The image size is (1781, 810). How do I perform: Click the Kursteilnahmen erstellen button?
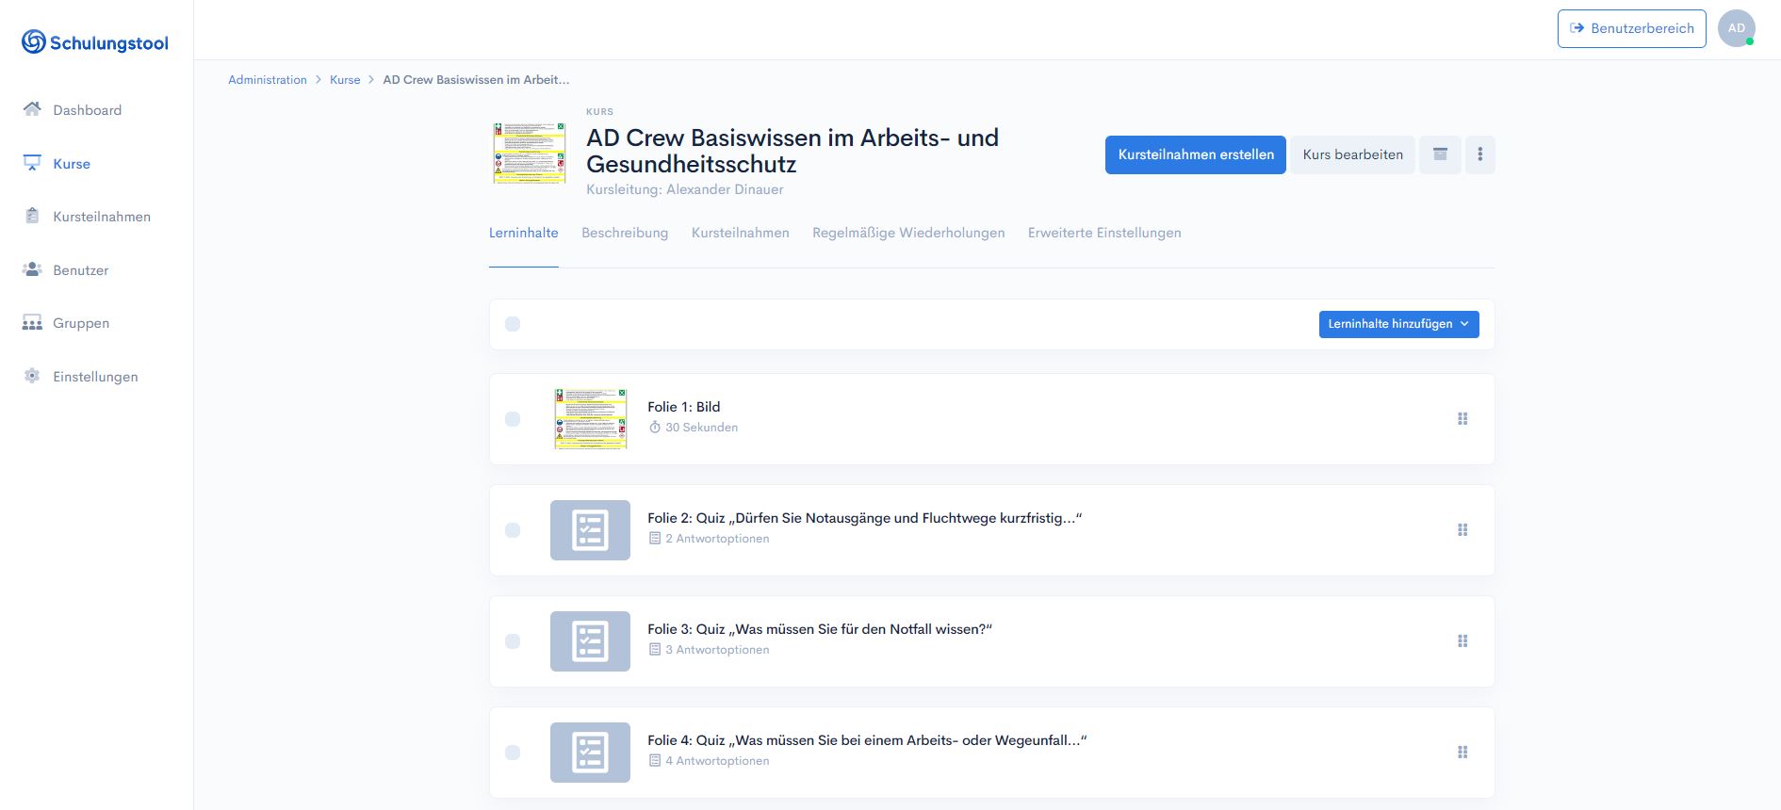[x=1195, y=154]
